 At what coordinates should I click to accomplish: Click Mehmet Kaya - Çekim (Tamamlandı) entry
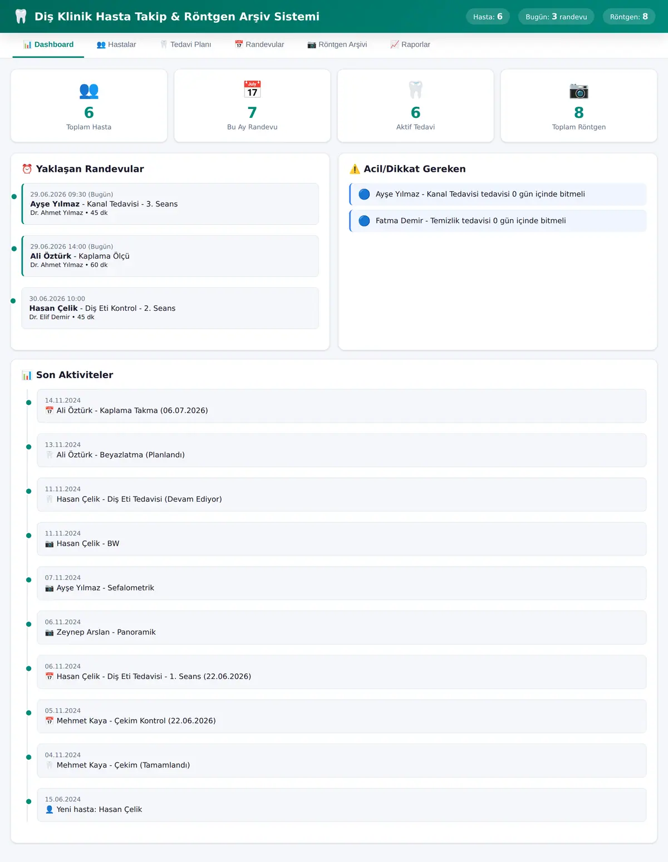click(x=342, y=761)
